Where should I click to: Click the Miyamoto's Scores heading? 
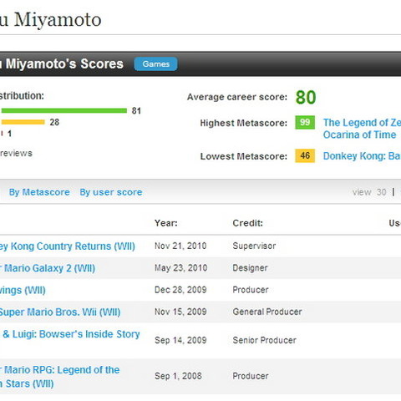62,64
